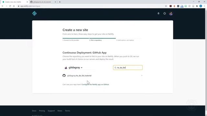Open the user avatar menu
The image size is (207, 116).
click(171, 14)
